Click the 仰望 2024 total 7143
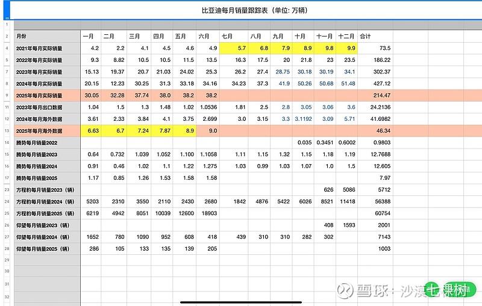 pos(375,237)
